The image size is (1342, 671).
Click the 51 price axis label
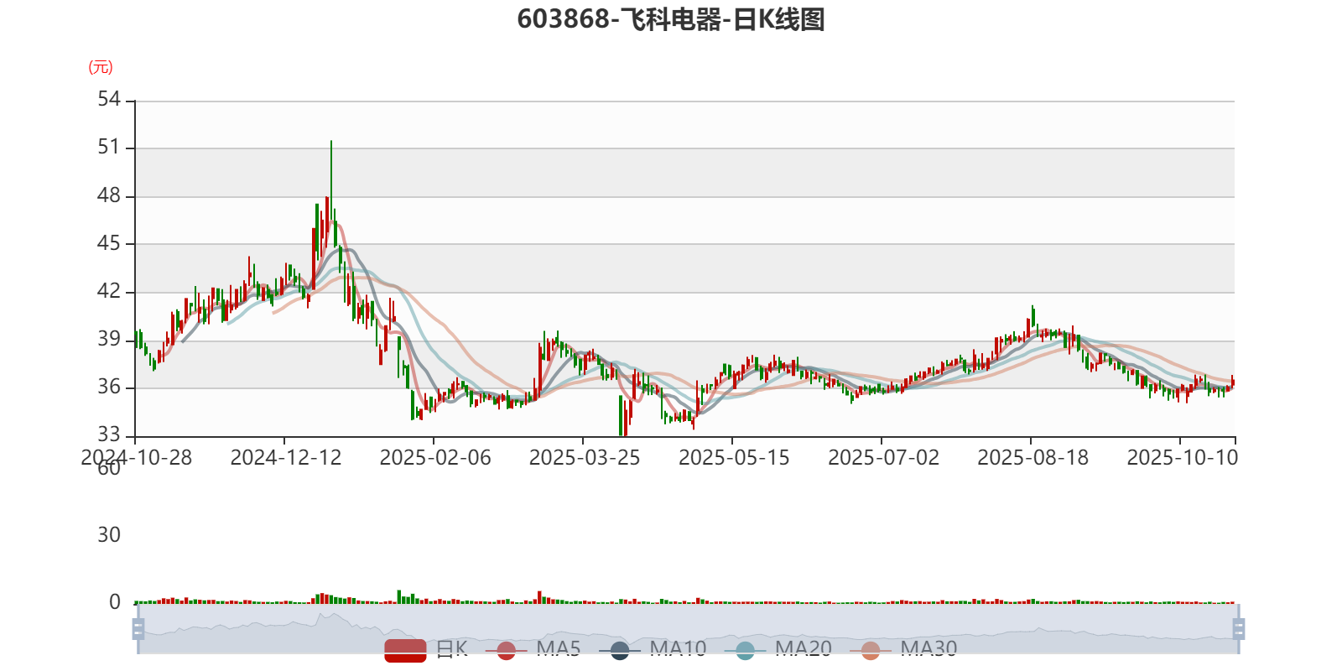109,148
